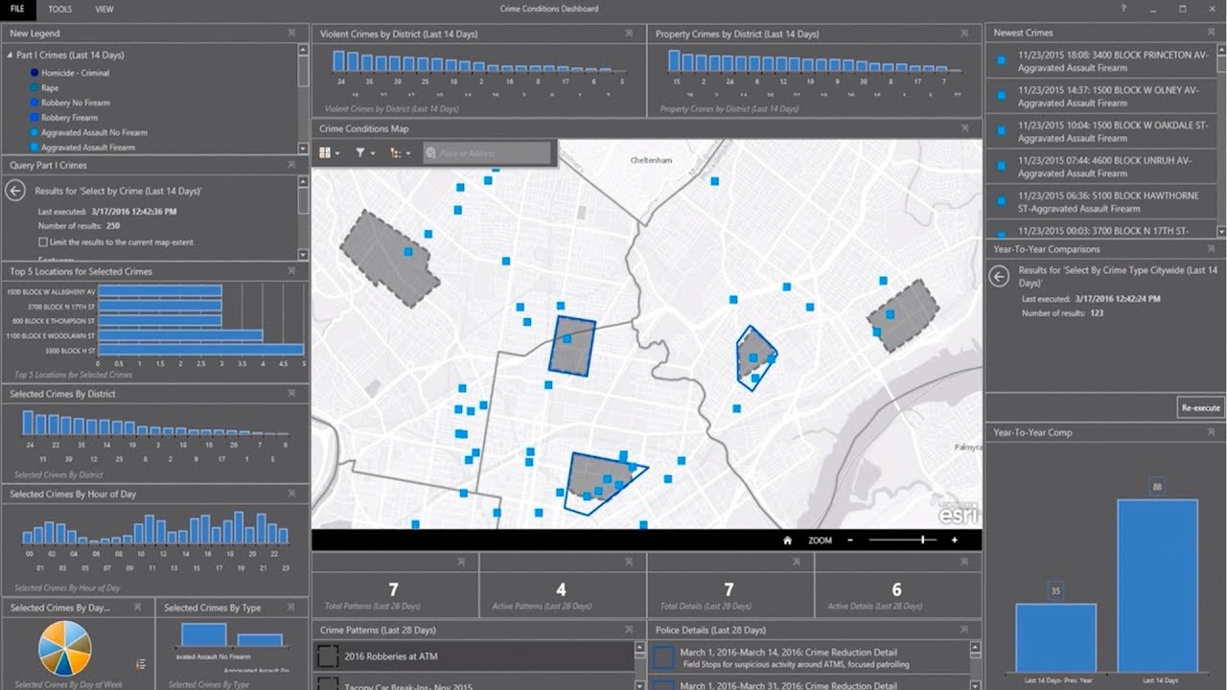Click the Place or Address search field
Viewport: 1227px width, 690px height.
tap(487, 152)
